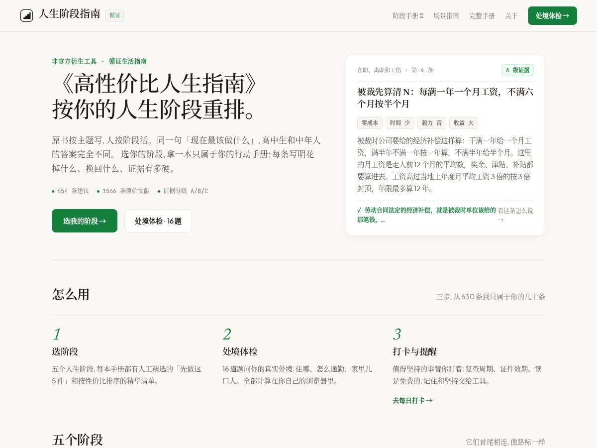Click the 证据分级 A/B/C stat
This screenshot has width=597, height=448.
pyautogui.click(x=183, y=191)
